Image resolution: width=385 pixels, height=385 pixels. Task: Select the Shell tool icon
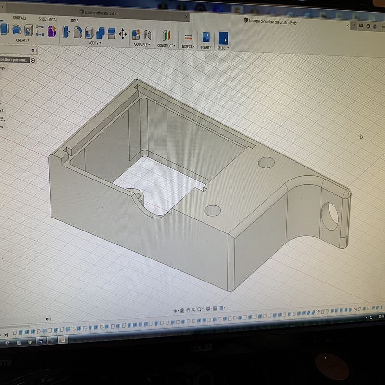pyautogui.click(x=89, y=33)
